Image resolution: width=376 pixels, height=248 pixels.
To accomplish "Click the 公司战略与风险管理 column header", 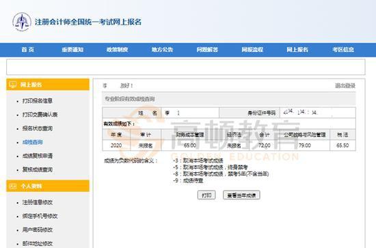I will click(x=304, y=135).
